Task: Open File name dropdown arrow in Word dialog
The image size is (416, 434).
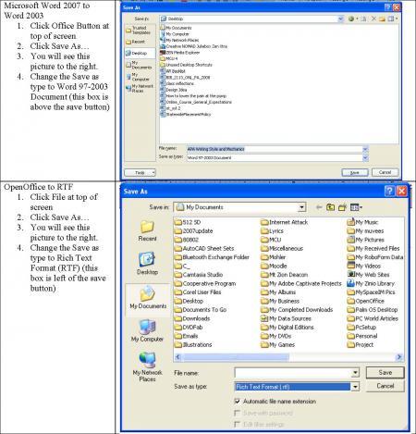Action: pos(365,149)
